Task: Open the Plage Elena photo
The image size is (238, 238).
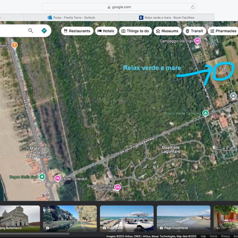Action: (127, 218)
